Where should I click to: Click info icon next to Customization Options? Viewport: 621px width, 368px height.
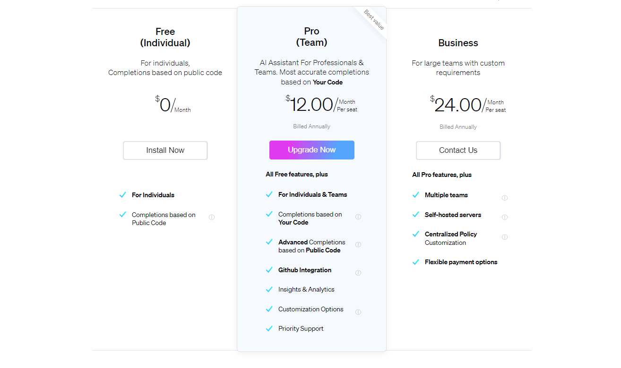coord(358,312)
